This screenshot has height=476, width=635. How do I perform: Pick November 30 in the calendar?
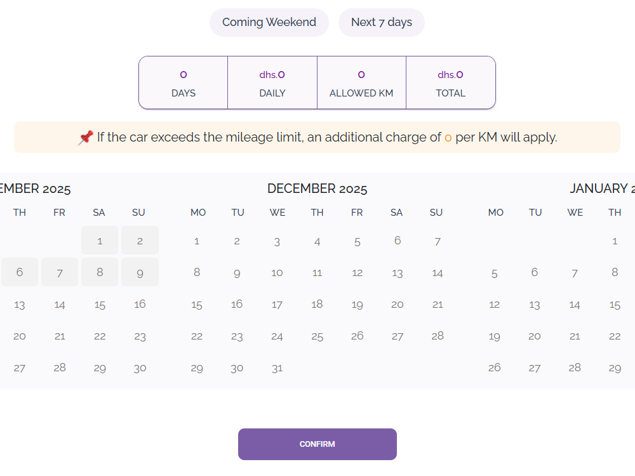pos(140,368)
